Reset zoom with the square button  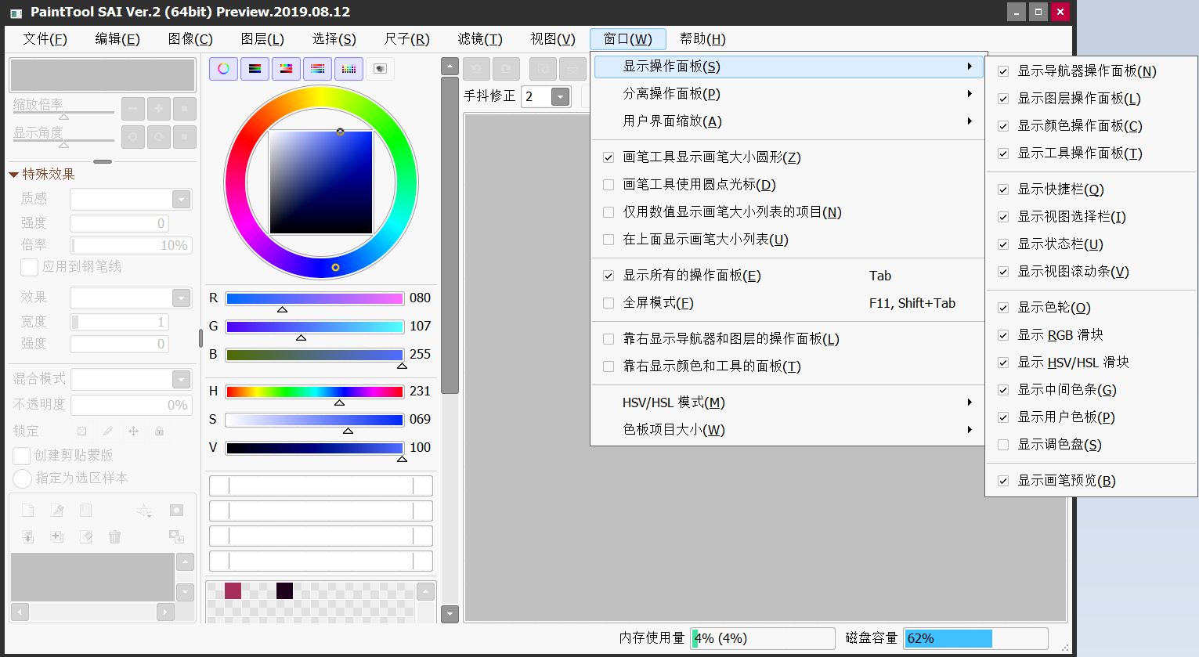[184, 109]
